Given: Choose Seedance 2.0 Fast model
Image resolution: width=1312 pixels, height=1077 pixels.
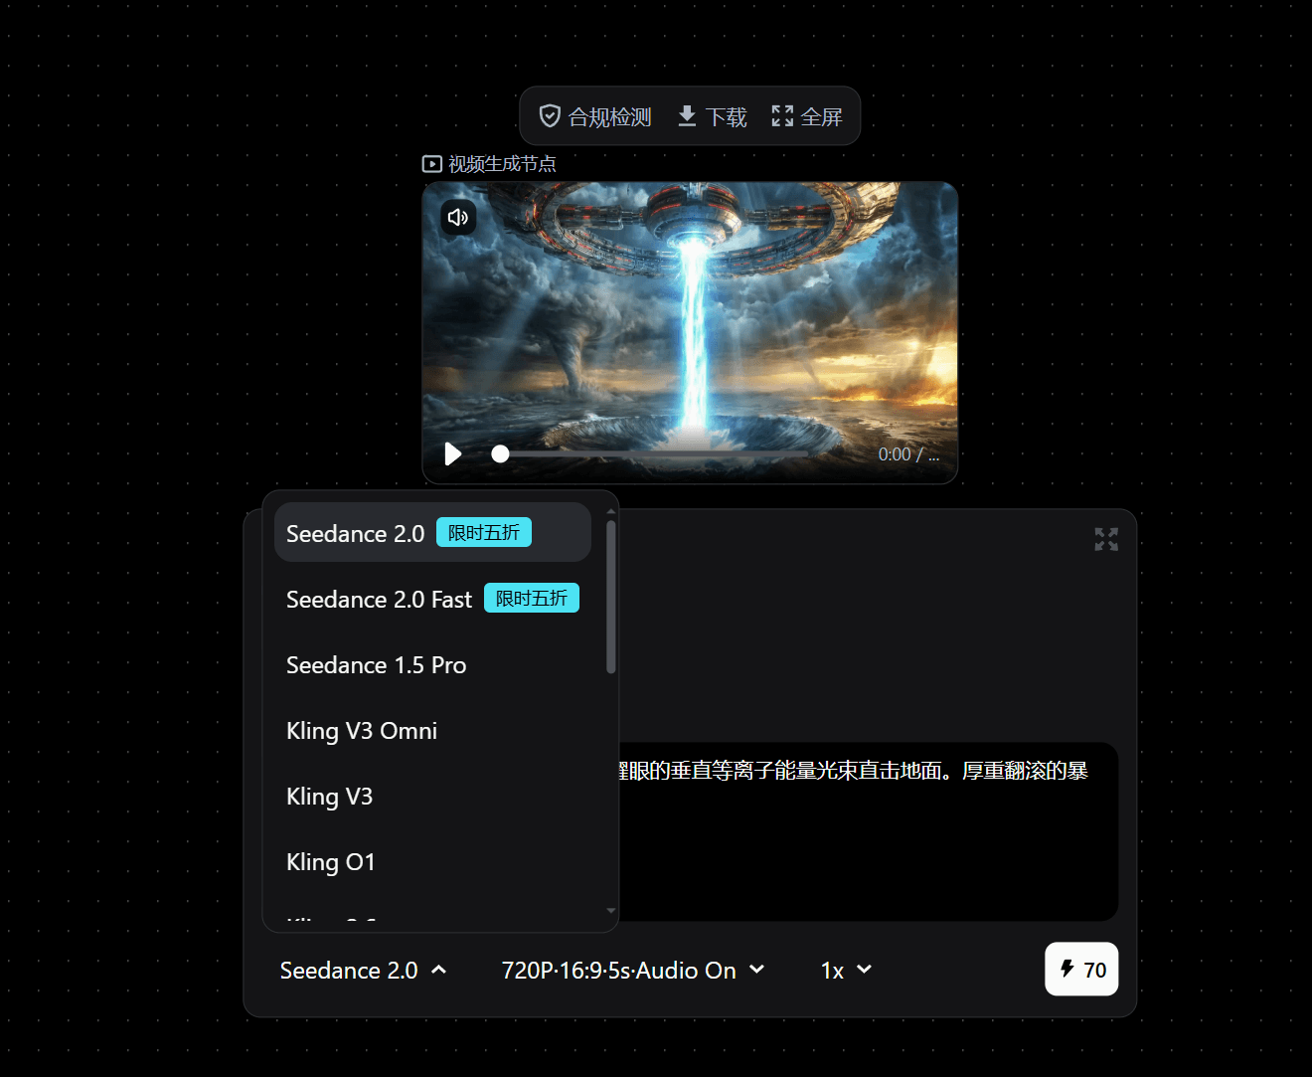Looking at the screenshot, I should click(x=379, y=600).
